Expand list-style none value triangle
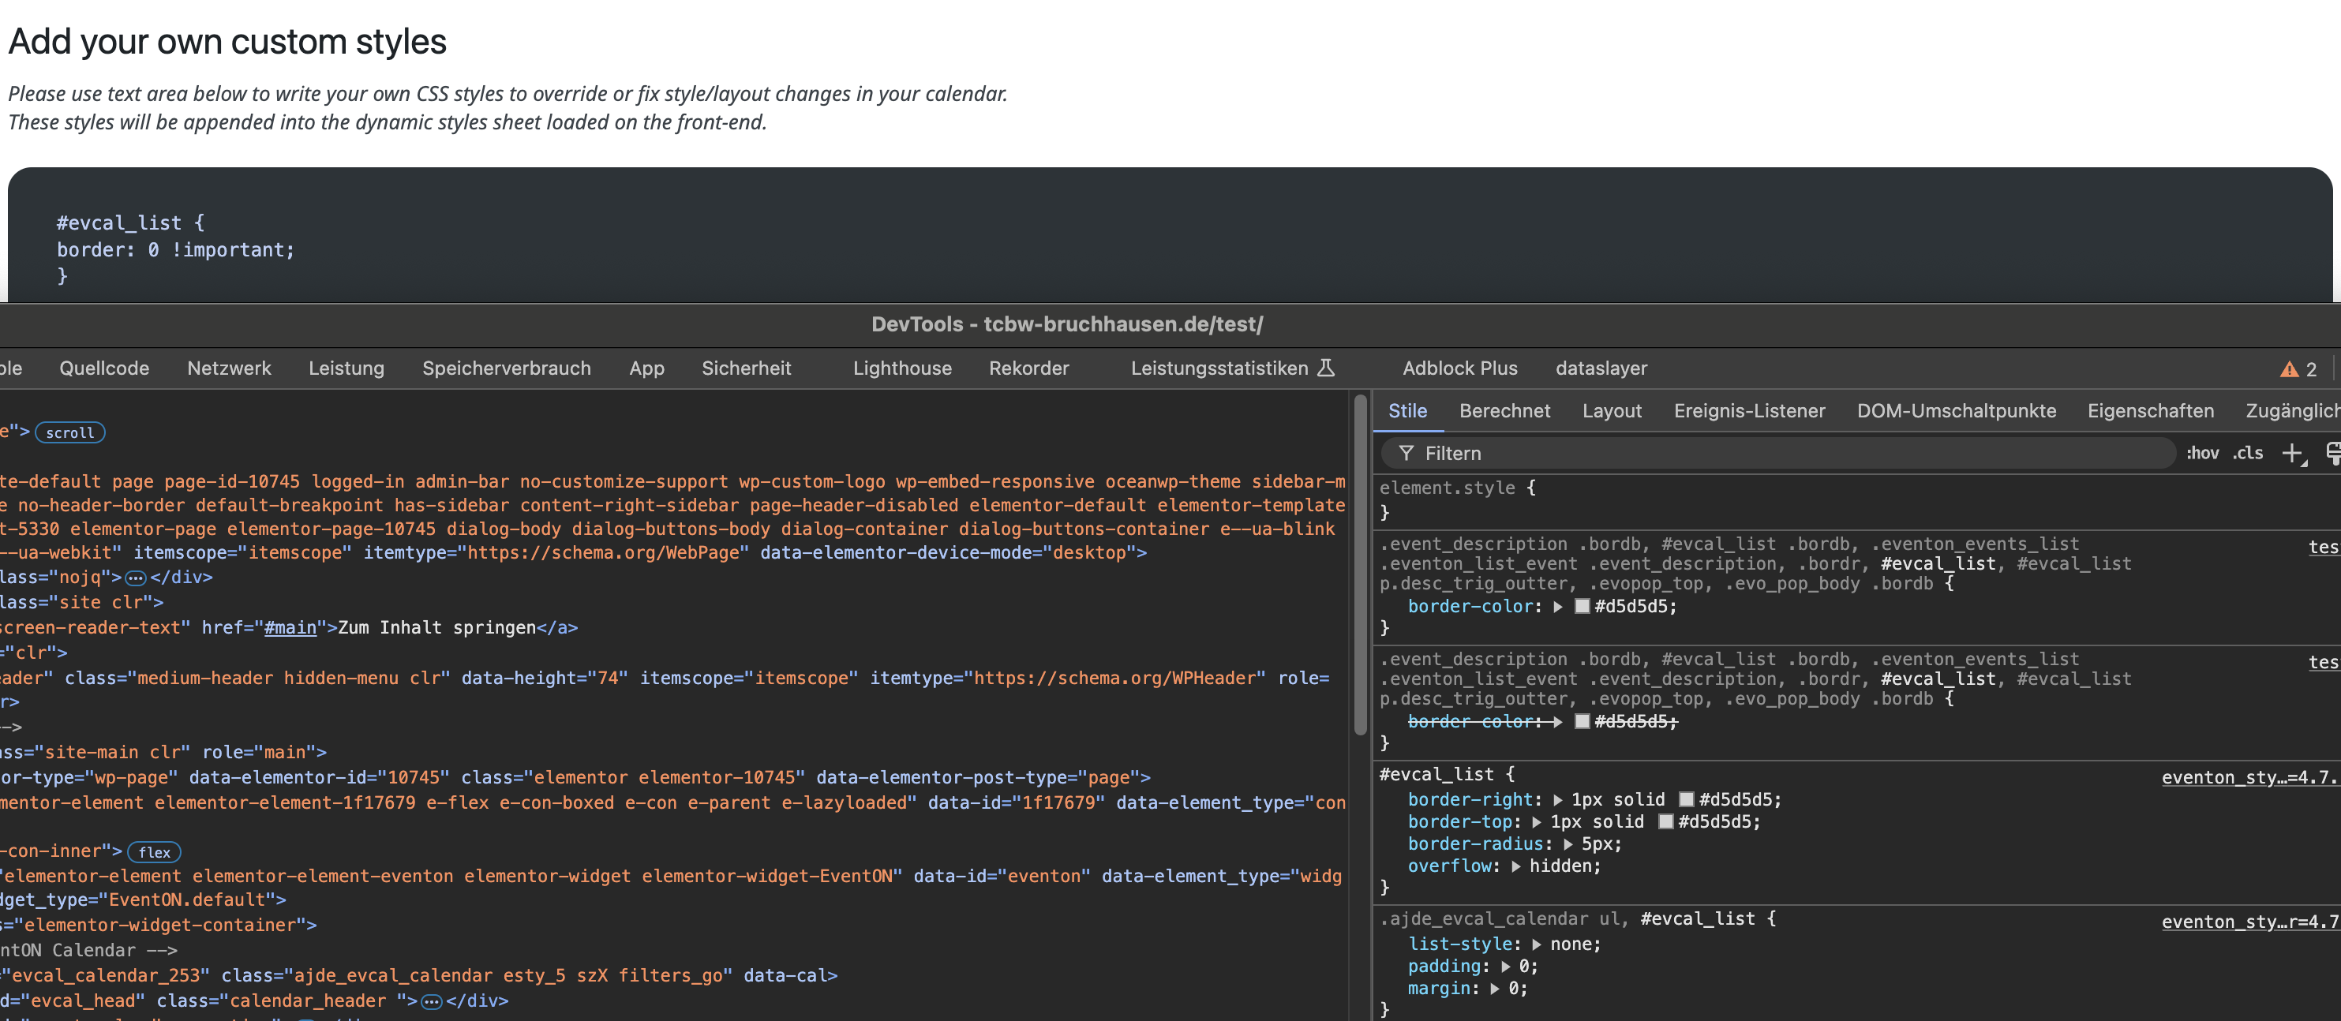 [x=1537, y=944]
